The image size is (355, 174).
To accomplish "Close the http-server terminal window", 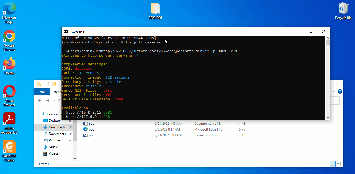I will point(324,31).
